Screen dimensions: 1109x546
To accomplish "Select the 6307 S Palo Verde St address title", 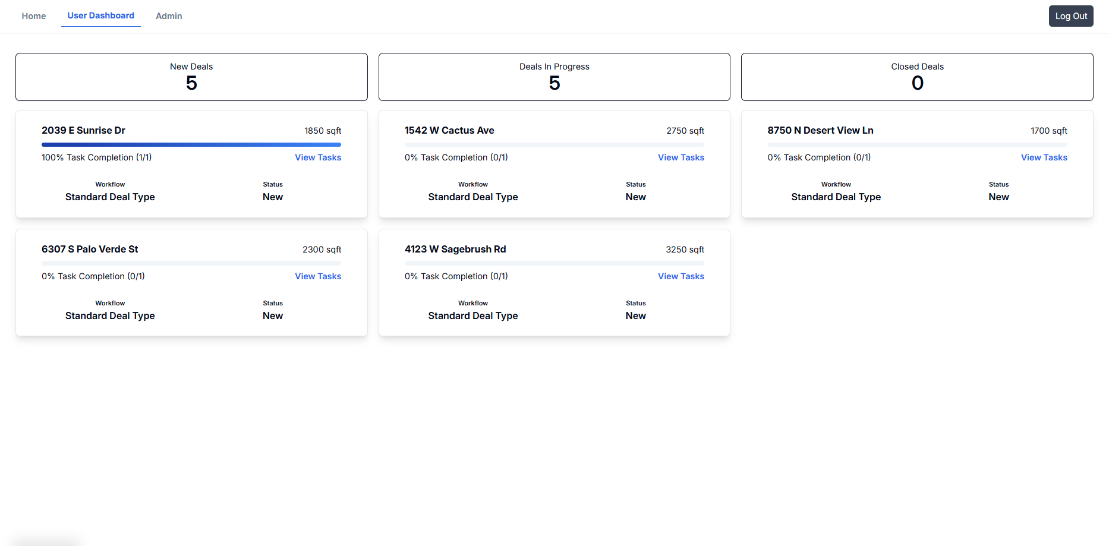I will click(90, 249).
